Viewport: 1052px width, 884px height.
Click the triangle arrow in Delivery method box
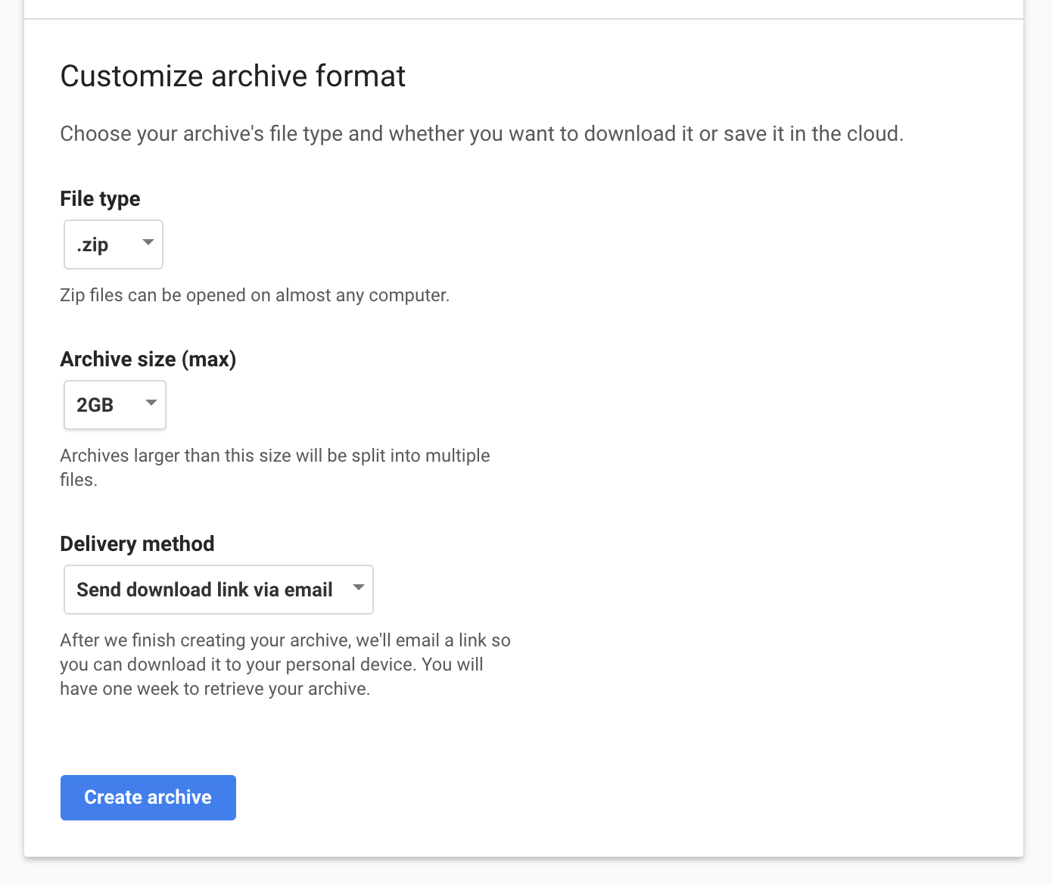point(359,587)
